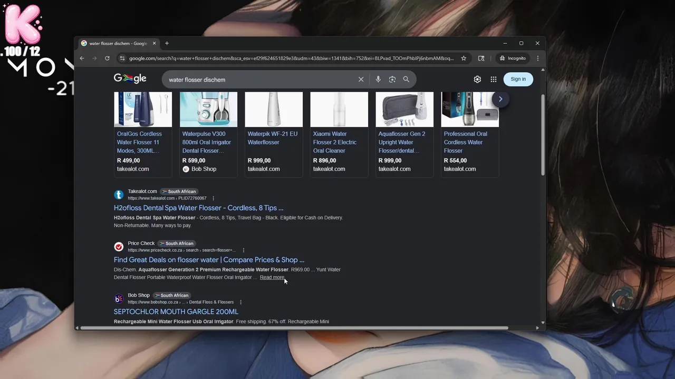Click the Waterpulse V300 product image
The height and width of the screenshot is (379, 675).
point(208,109)
